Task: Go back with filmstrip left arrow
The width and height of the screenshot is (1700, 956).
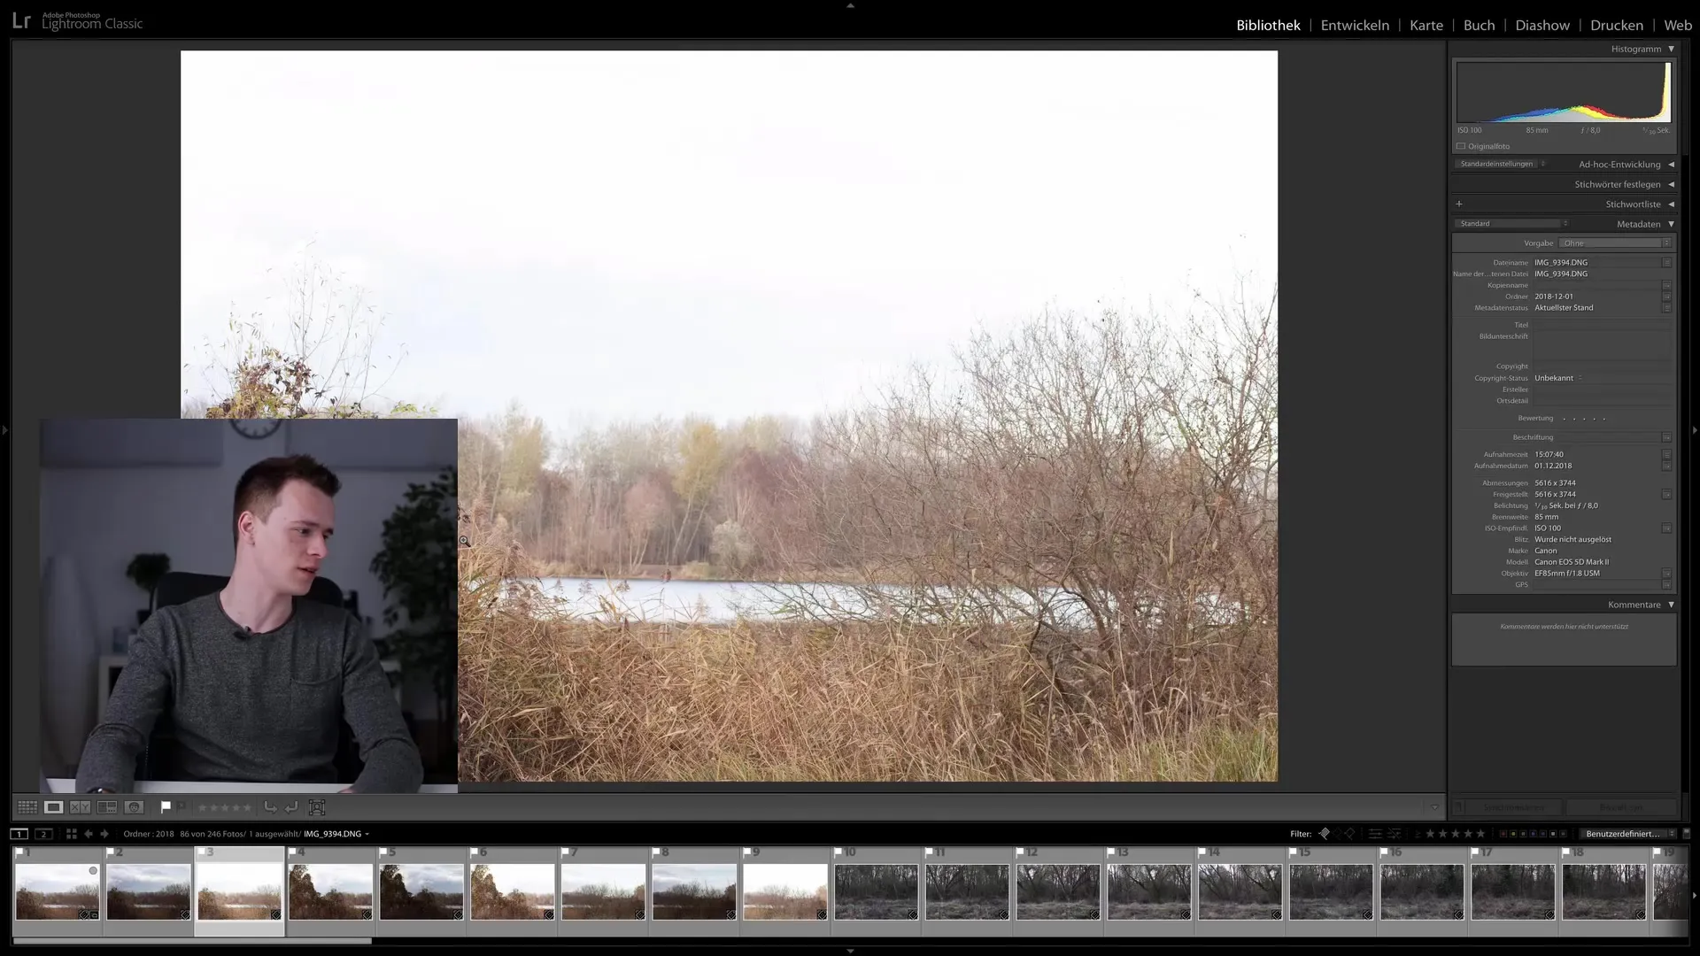Action: (89, 834)
